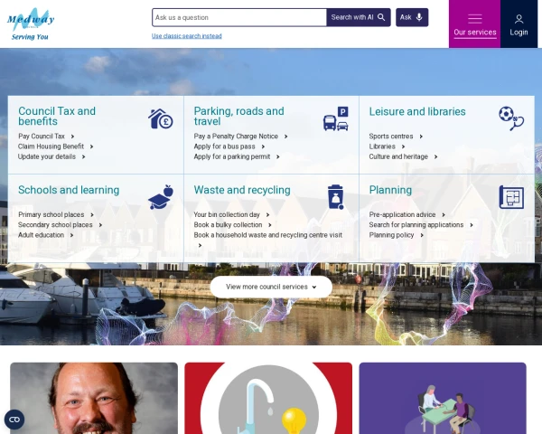Screen dimensions: 542x434
Task: Click the Medway Council logo
Action: coord(31,24)
